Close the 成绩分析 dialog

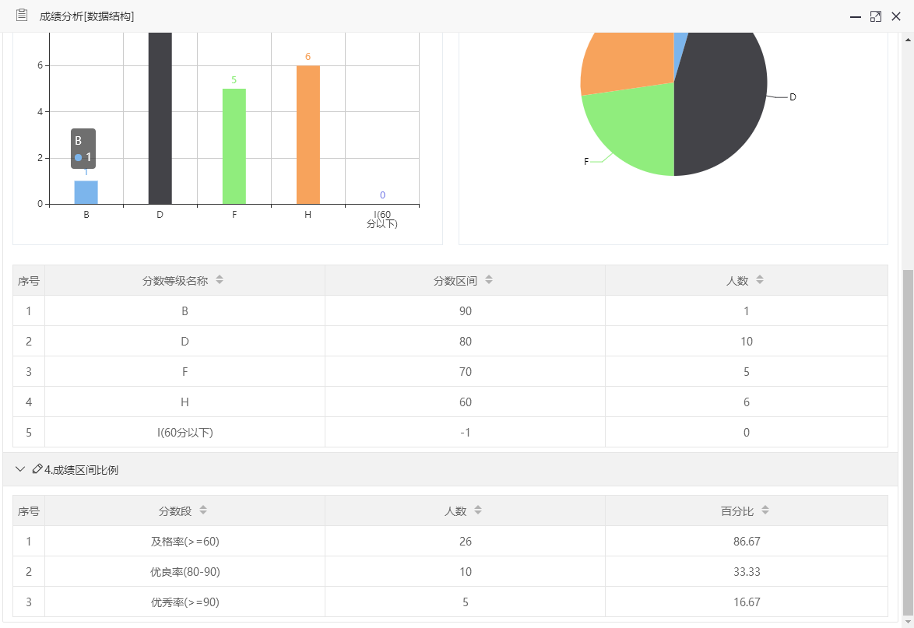pos(896,16)
